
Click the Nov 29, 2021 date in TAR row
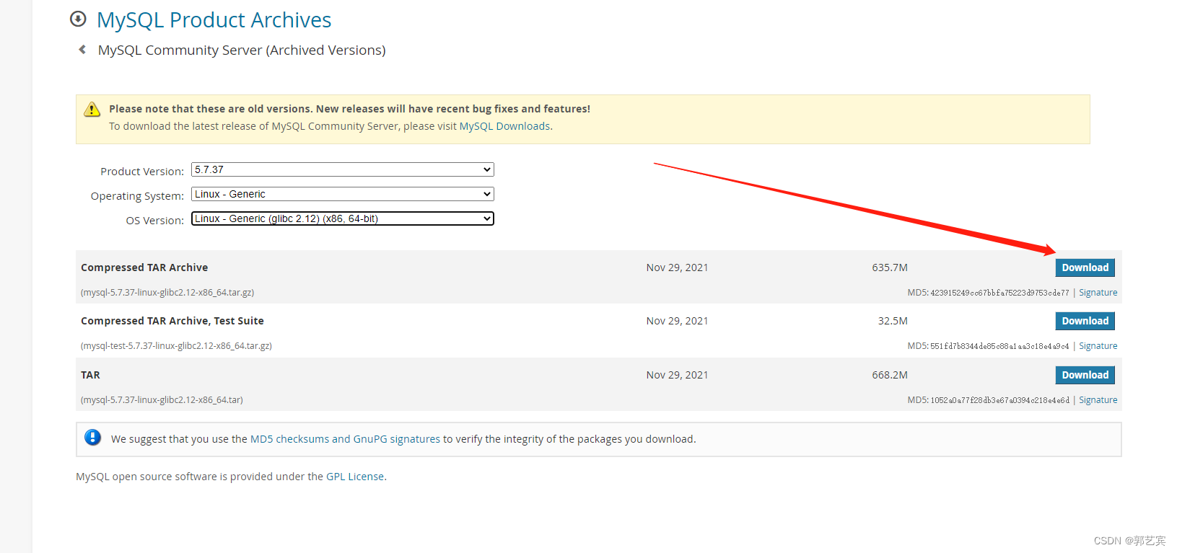[677, 375]
